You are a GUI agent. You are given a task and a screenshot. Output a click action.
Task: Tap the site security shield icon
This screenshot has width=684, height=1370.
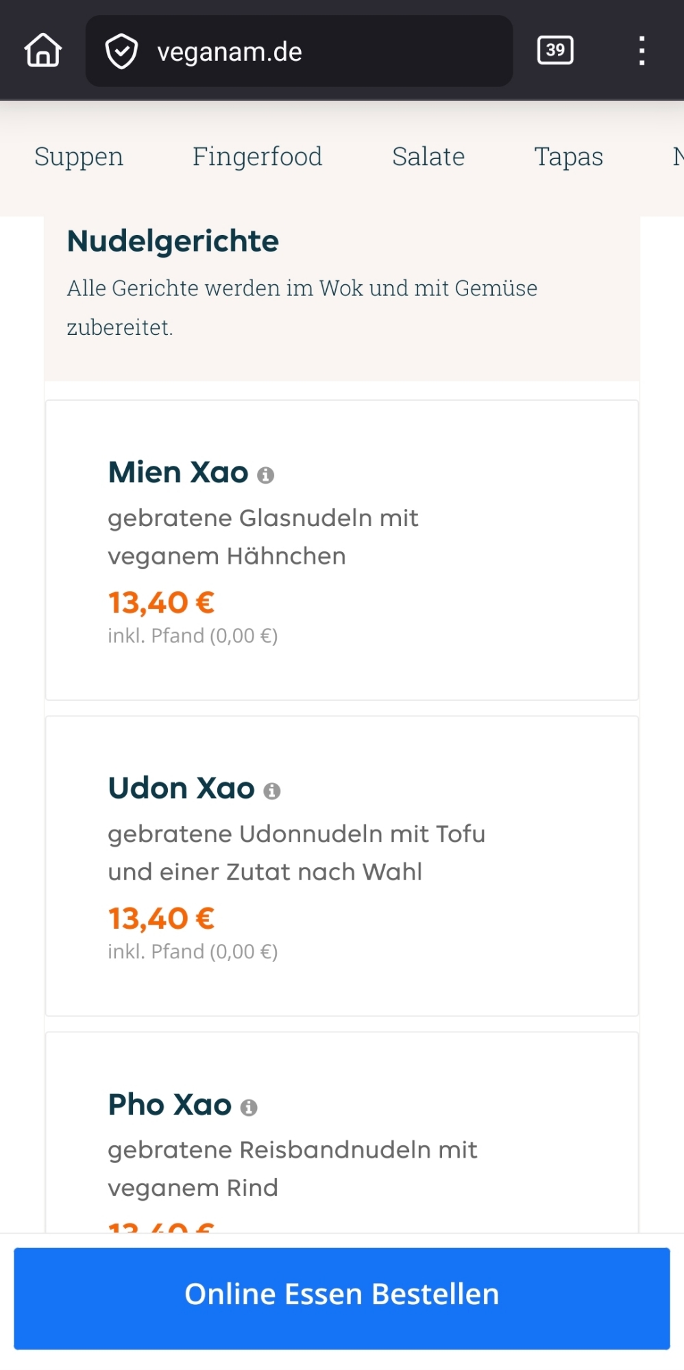[x=121, y=52]
